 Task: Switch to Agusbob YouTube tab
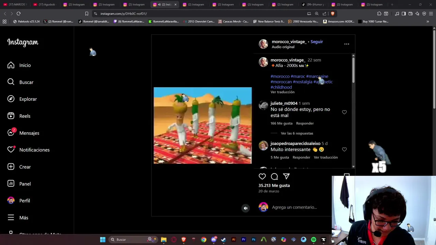coord(45,4)
